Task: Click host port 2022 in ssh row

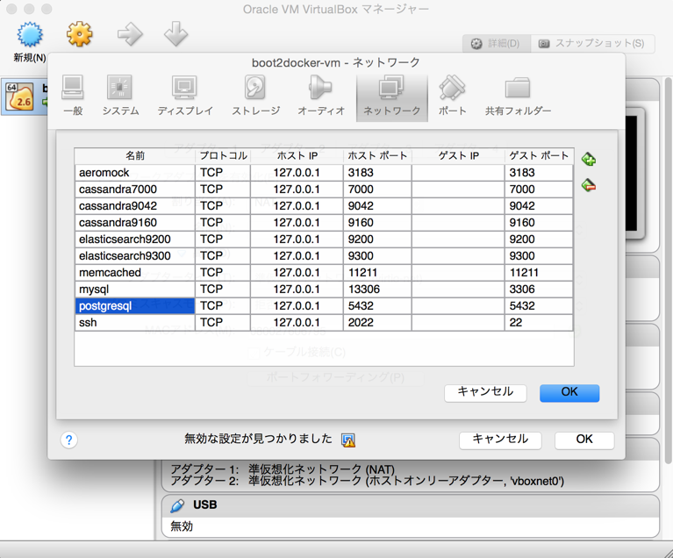Action: click(377, 323)
